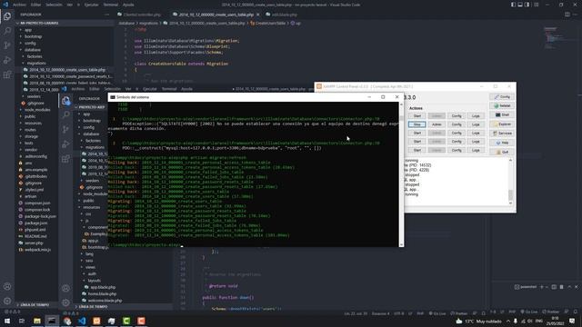Open Customize Layout icon in title bar

pos(536,5)
